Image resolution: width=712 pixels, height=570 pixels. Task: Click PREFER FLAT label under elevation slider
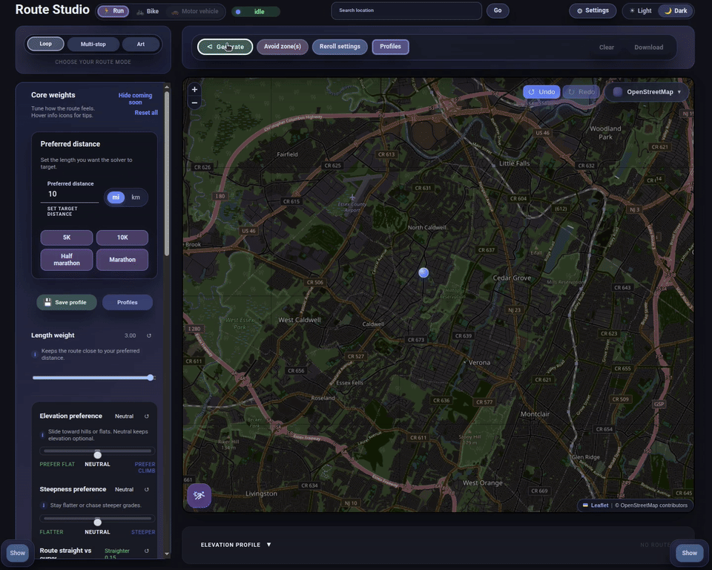(x=57, y=464)
